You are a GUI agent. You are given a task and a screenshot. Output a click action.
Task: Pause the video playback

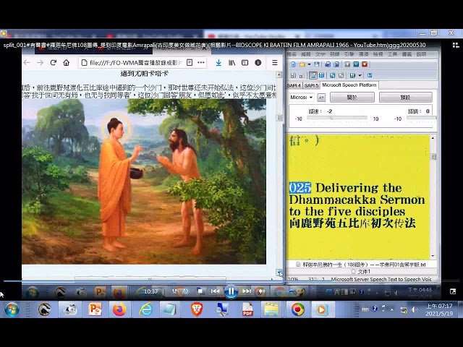(x=231, y=291)
